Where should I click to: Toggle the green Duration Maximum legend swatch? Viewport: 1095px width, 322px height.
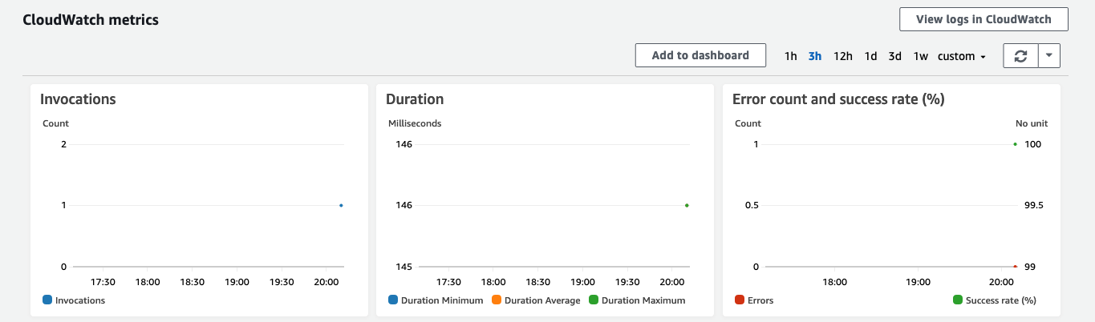point(594,300)
